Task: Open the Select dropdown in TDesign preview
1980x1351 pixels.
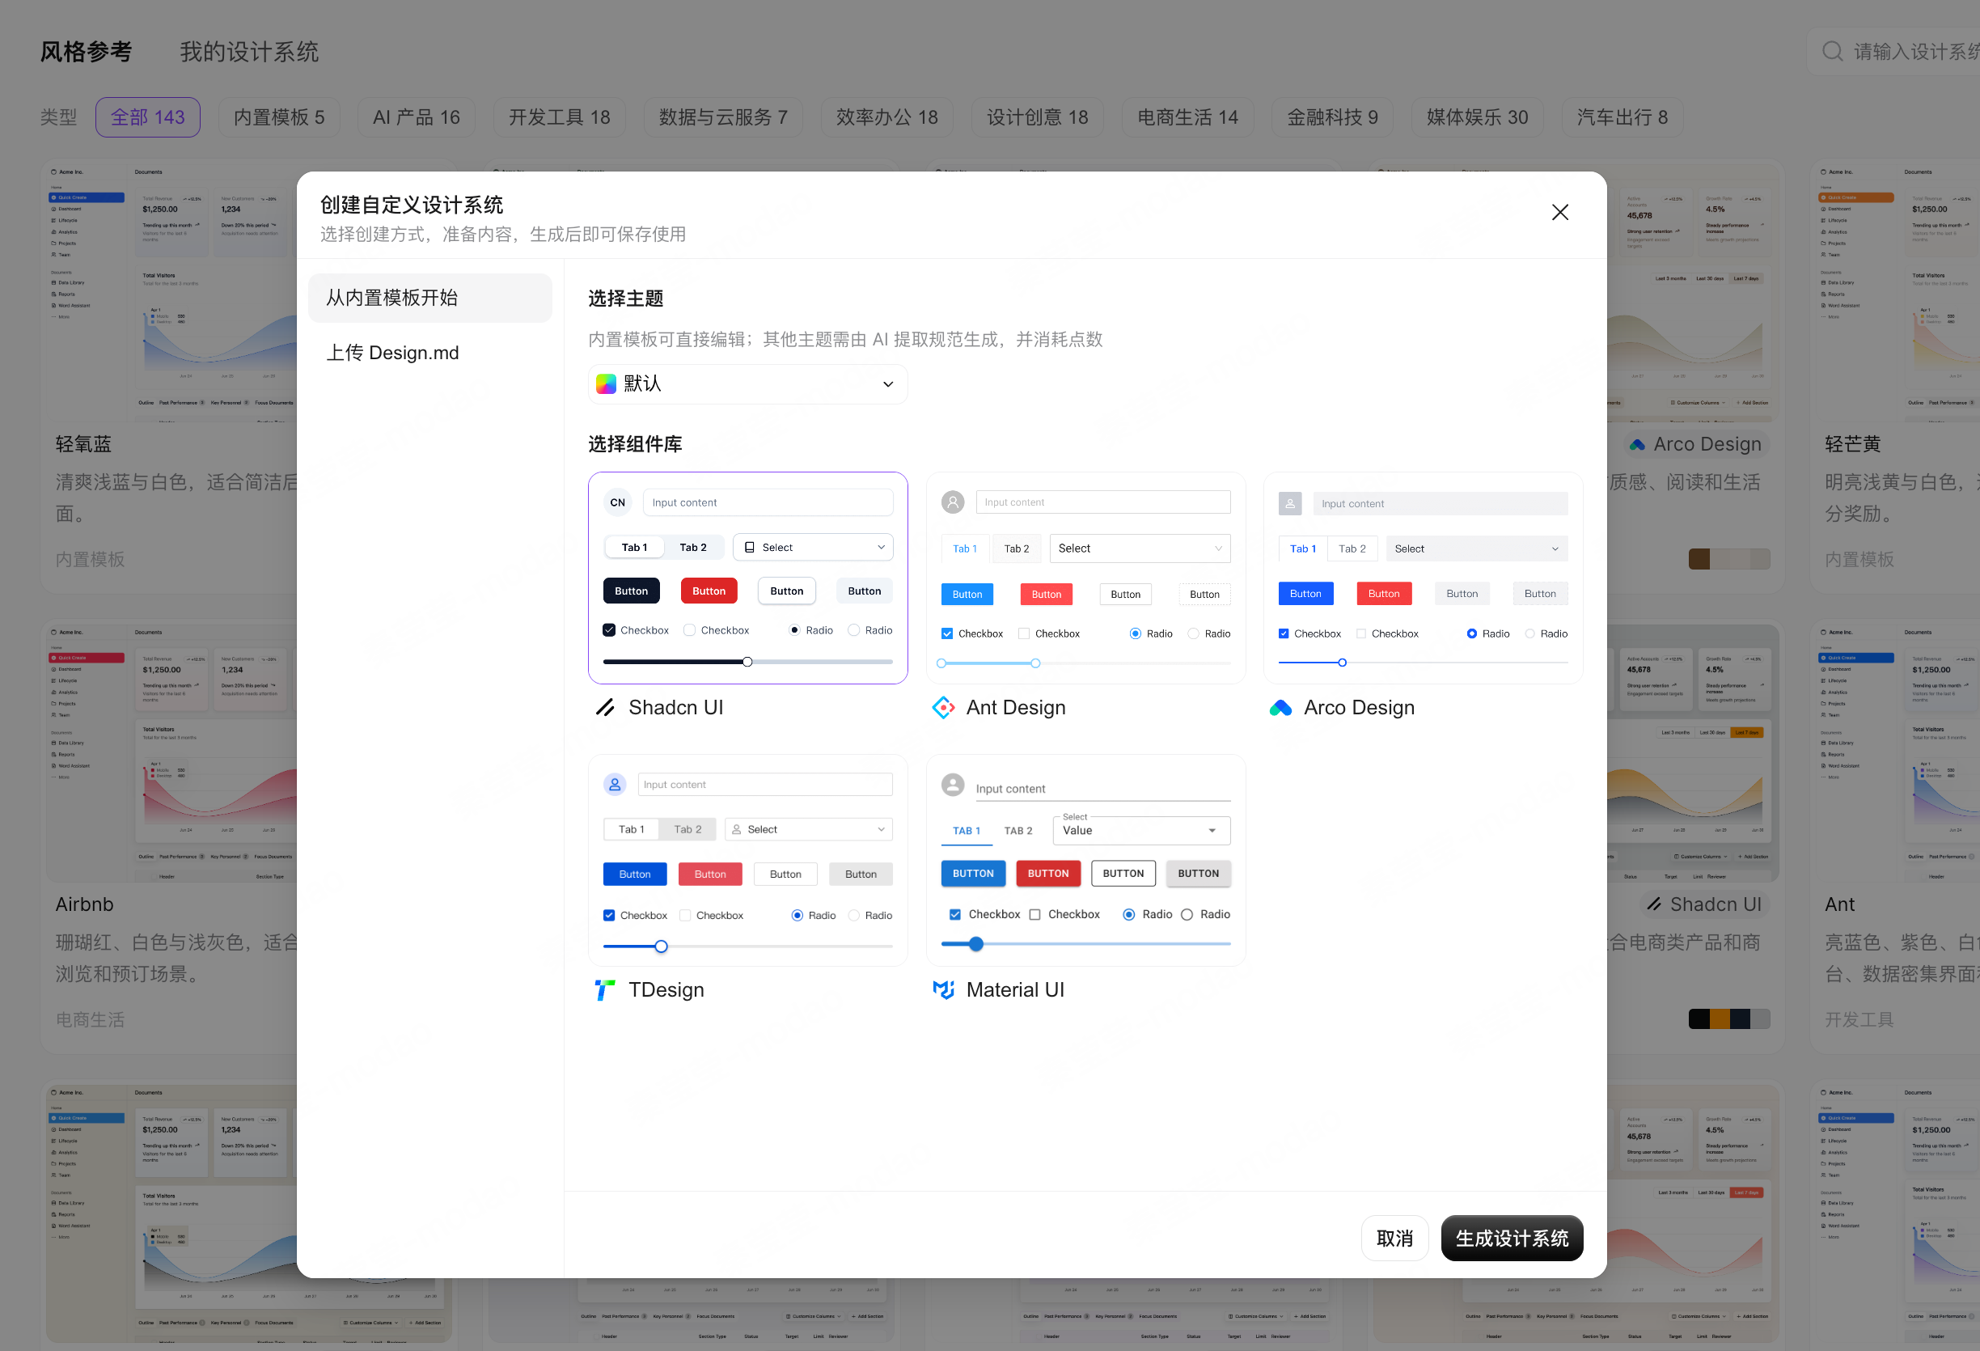Action: pos(808,829)
